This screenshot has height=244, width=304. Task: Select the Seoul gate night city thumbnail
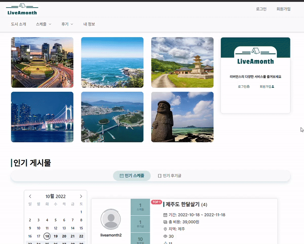tap(42, 62)
